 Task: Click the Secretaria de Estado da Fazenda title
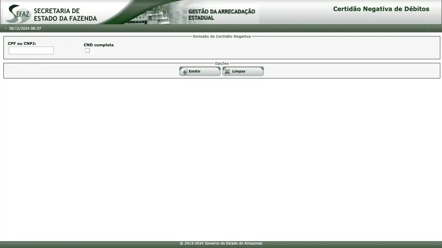65,15
